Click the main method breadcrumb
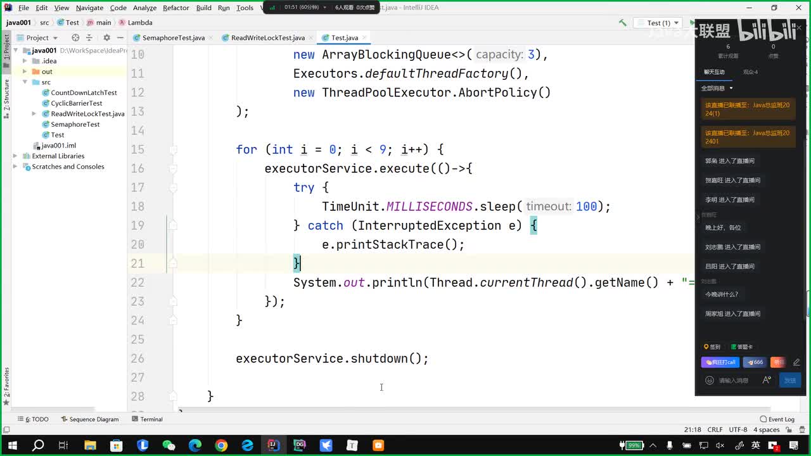 click(99, 23)
